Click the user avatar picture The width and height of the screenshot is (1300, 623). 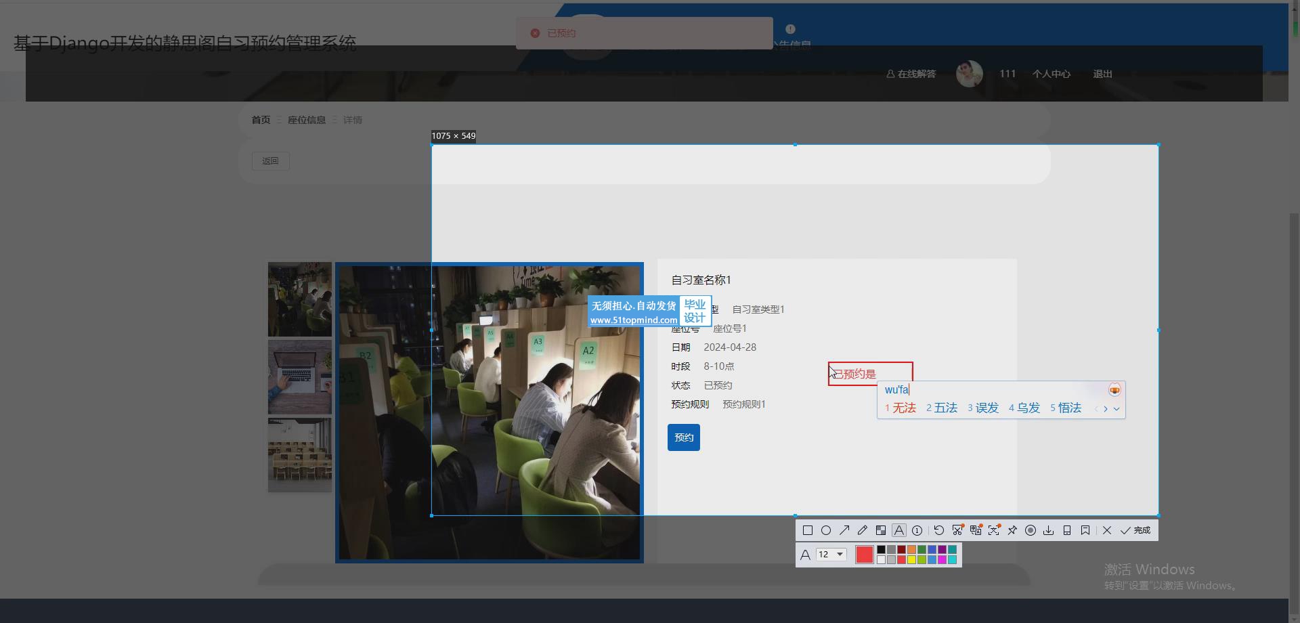pyautogui.click(x=969, y=73)
